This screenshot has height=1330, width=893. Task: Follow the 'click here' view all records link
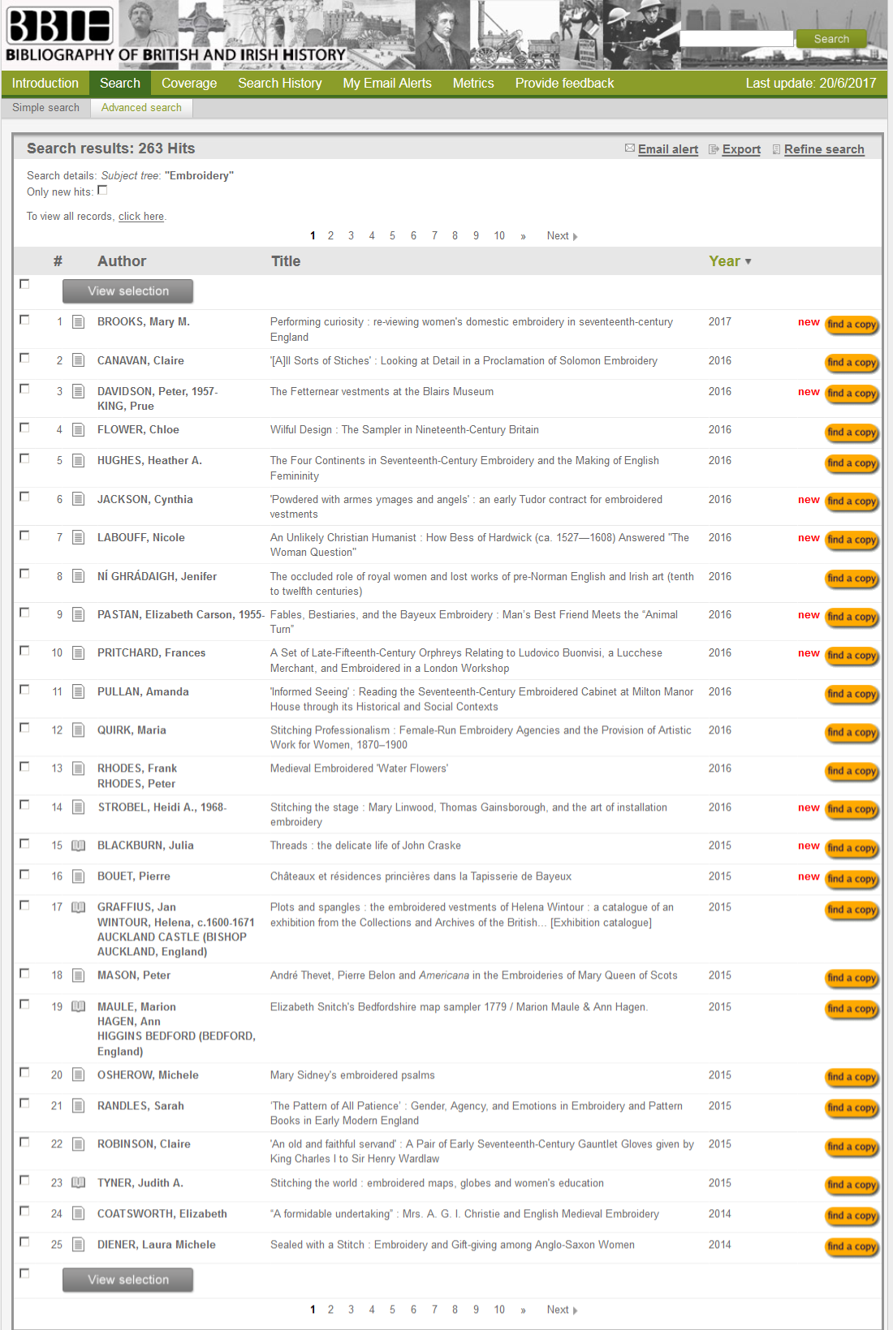[141, 217]
